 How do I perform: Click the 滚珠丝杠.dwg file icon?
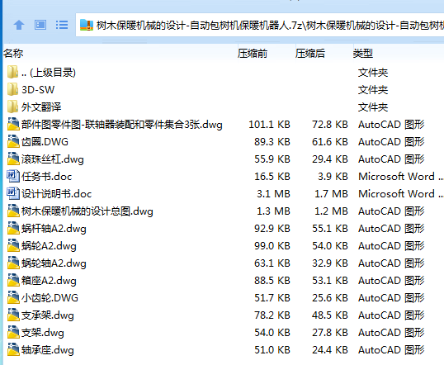13,159
